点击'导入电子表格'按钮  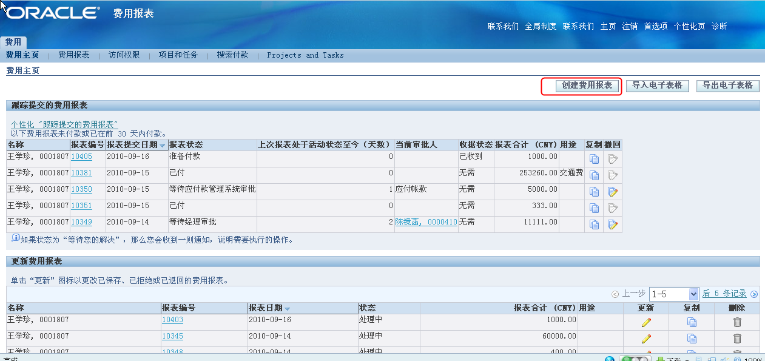(657, 86)
